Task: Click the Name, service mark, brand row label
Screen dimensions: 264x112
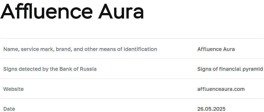Action: pyautogui.click(x=80, y=49)
